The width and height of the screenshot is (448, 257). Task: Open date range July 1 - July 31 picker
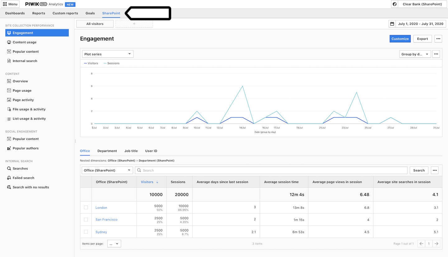[x=417, y=24]
